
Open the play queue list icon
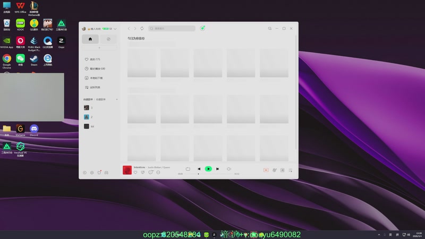coord(290,170)
